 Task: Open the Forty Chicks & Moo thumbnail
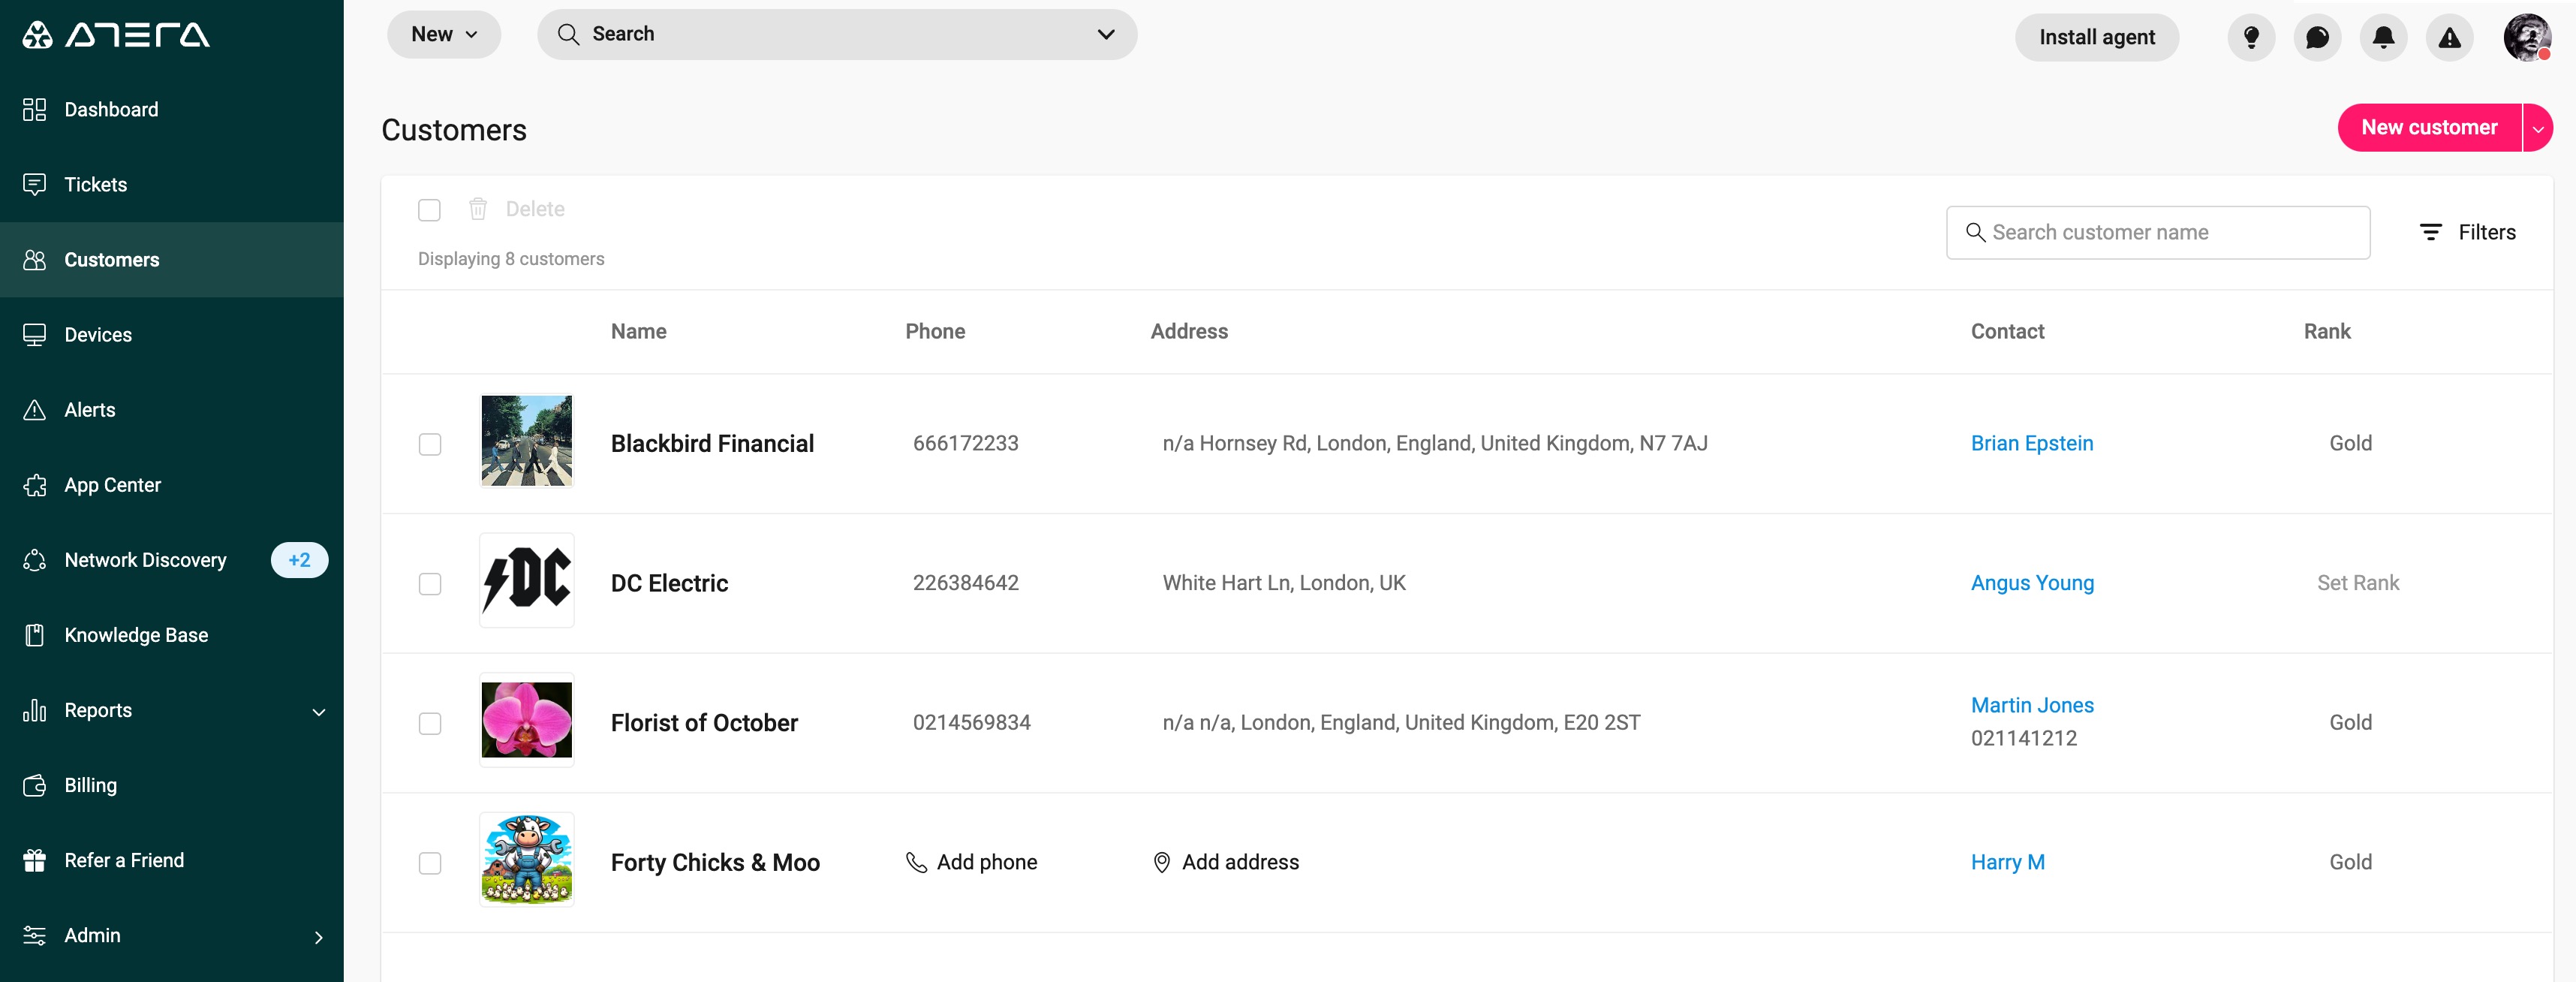click(526, 859)
